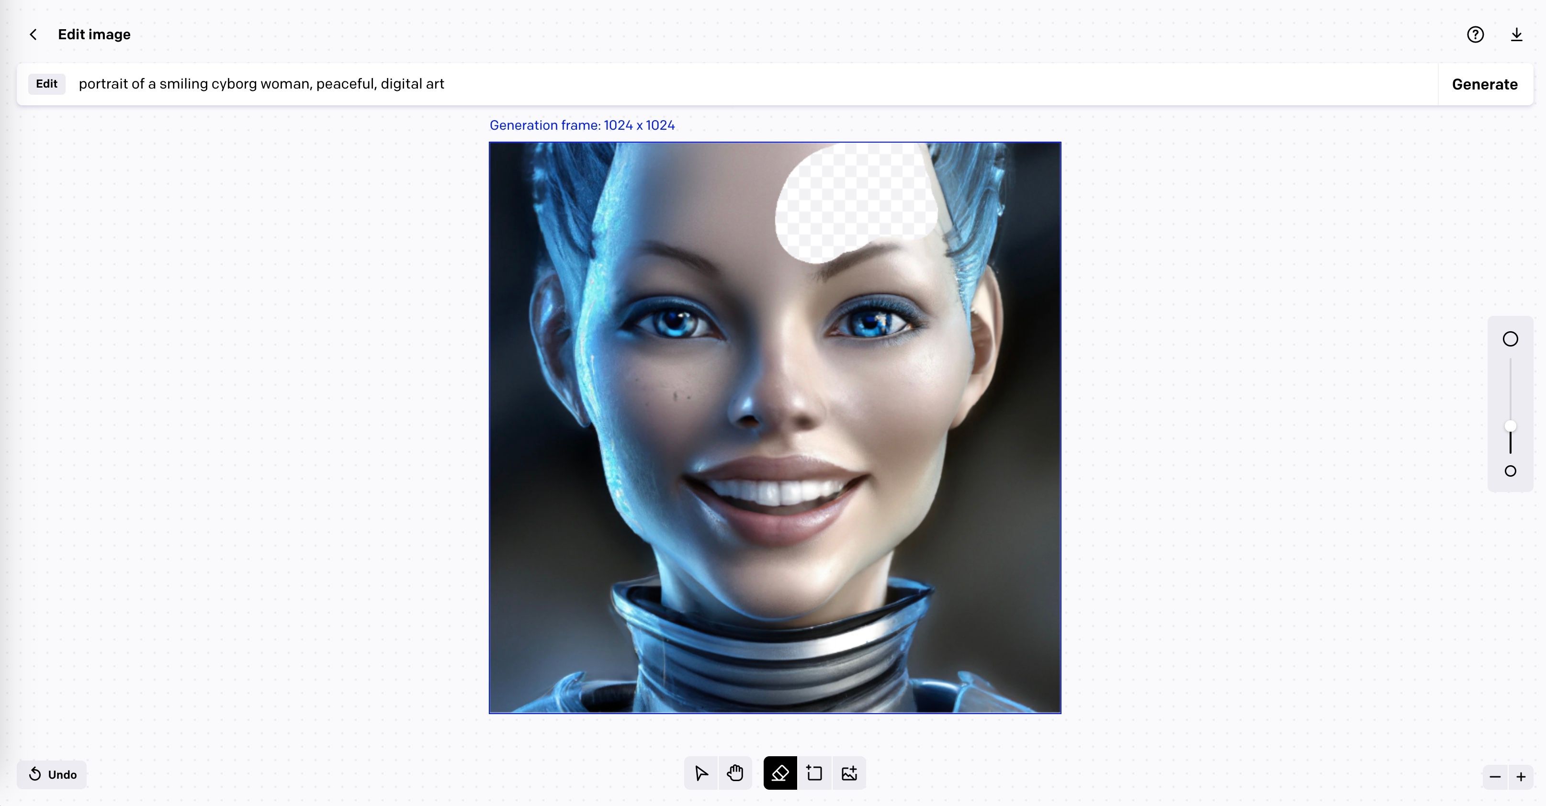1546x806 pixels.
Task: Zoom in with the plus button
Action: point(1522,776)
